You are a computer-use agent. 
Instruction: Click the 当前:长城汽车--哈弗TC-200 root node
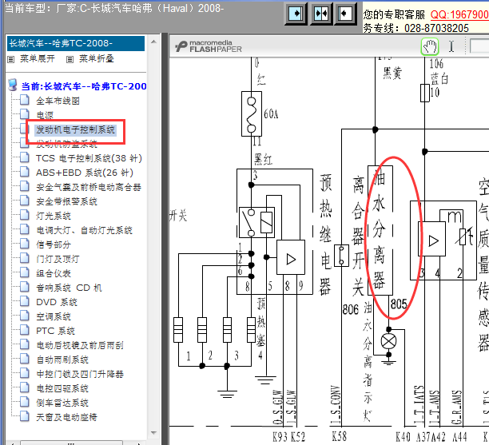[x=84, y=86]
